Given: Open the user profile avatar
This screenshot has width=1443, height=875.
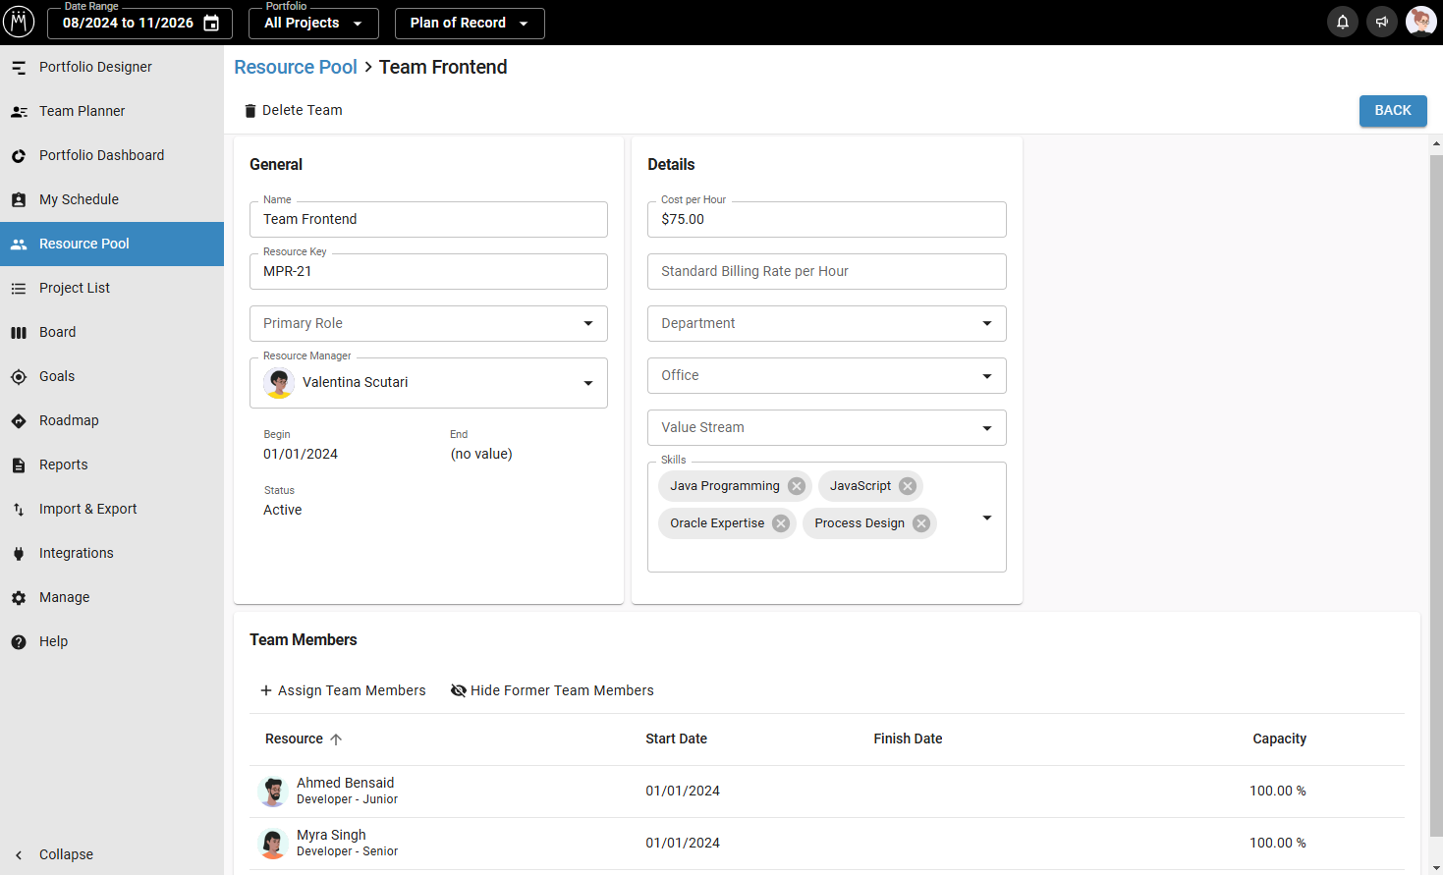Looking at the screenshot, I should (1420, 21).
